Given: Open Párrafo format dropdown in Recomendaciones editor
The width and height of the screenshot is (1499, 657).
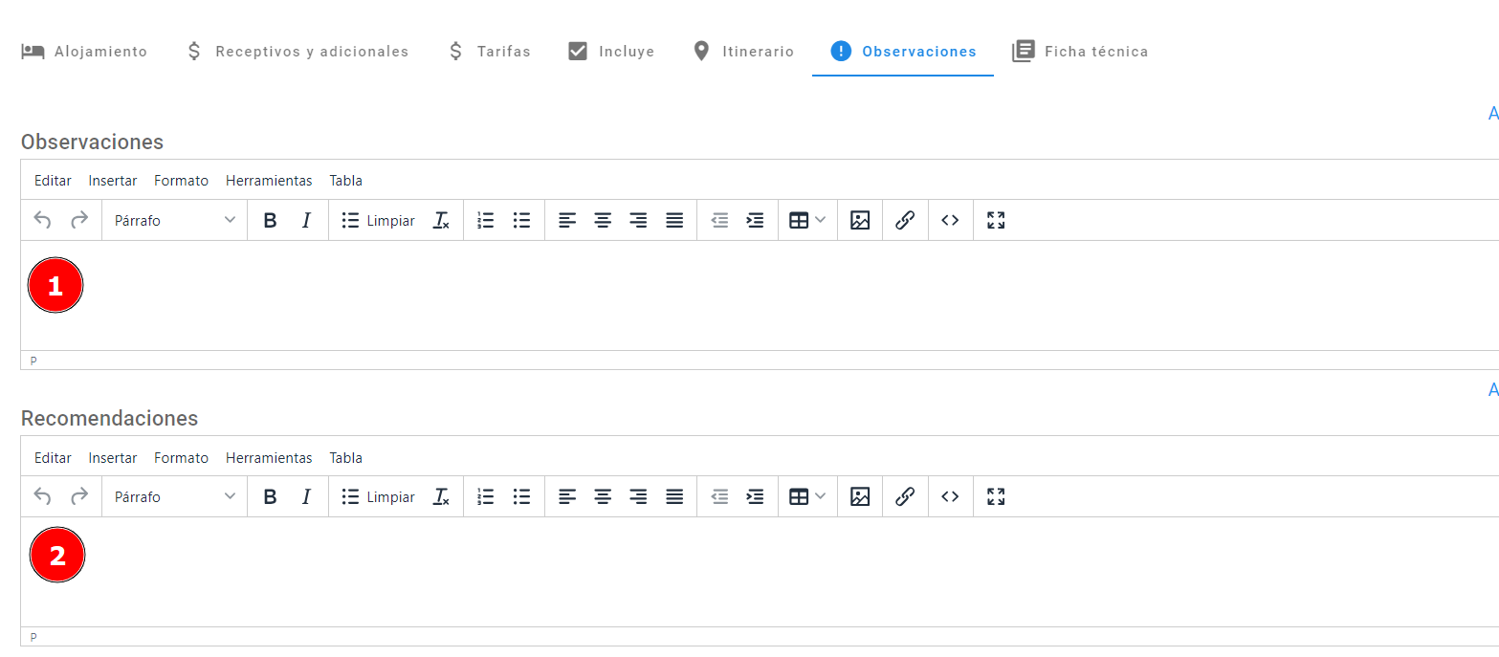Looking at the screenshot, I should pyautogui.click(x=174, y=497).
